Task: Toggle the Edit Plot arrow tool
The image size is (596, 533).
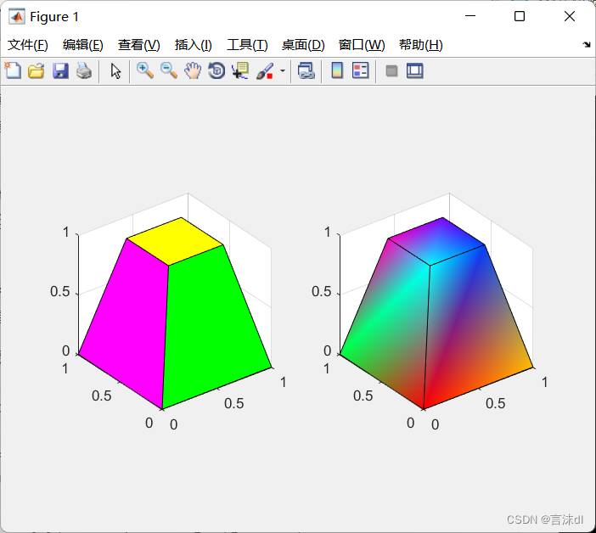Action: pyautogui.click(x=116, y=71)
